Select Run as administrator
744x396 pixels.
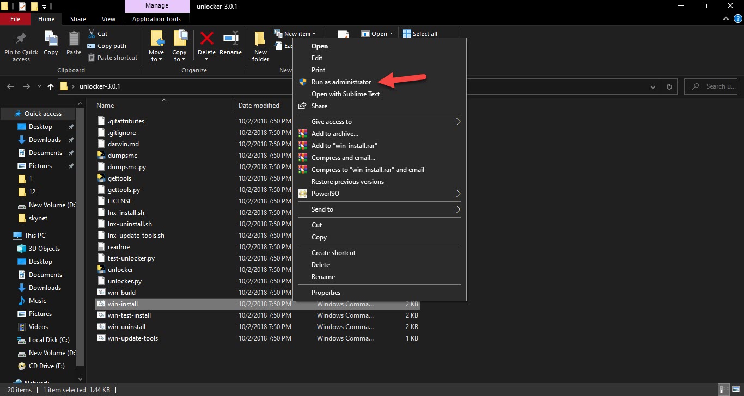click(341, 82)
